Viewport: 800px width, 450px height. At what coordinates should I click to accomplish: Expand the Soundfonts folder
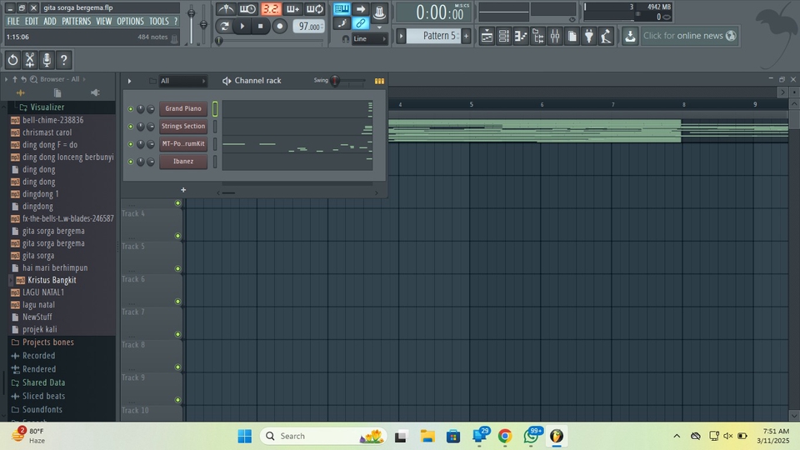click(42, 409)
